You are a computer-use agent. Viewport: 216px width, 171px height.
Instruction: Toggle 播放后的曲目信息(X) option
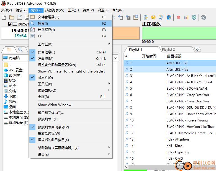click(70, 140)
